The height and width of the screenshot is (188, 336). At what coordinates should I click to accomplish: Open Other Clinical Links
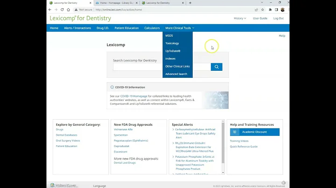pyautogui.click(x=177, y=66)
